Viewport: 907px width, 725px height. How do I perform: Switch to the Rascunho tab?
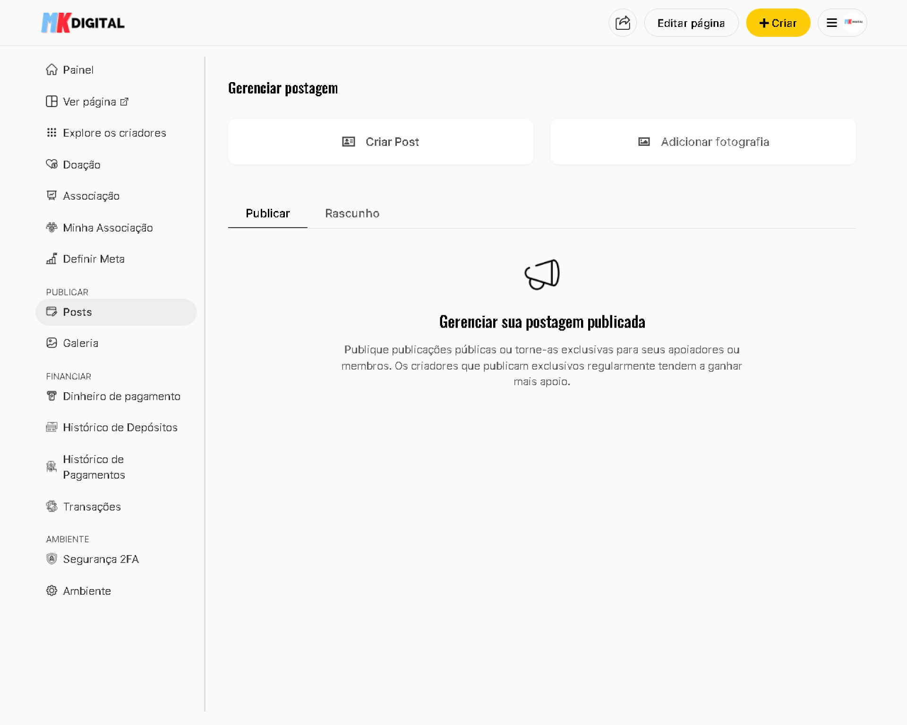352,213
